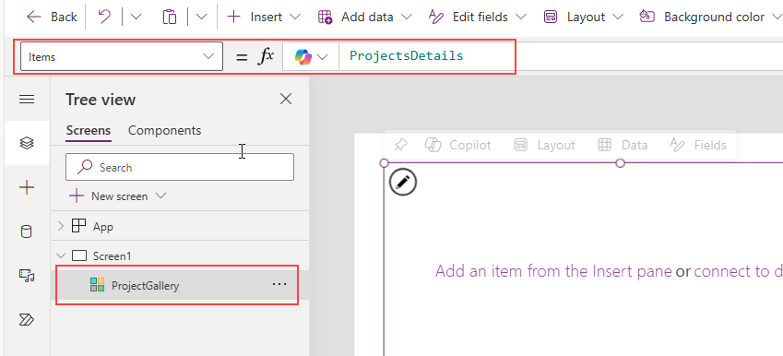Click Copilot in the gallery floating toolbar
This screenshot has width=783, height=356.
457,146
